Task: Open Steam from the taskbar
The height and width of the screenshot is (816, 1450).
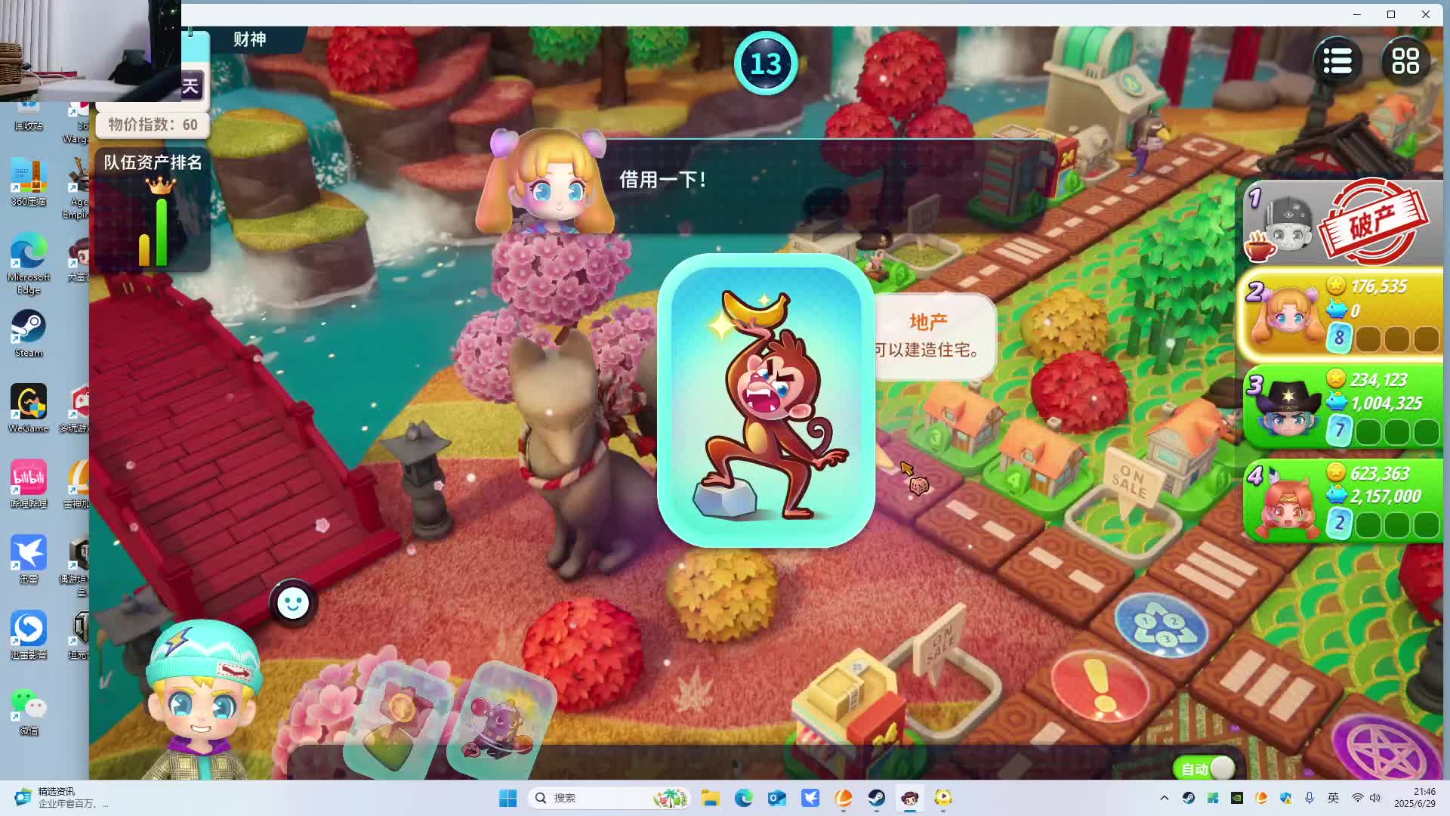Action: click(876, 798)
